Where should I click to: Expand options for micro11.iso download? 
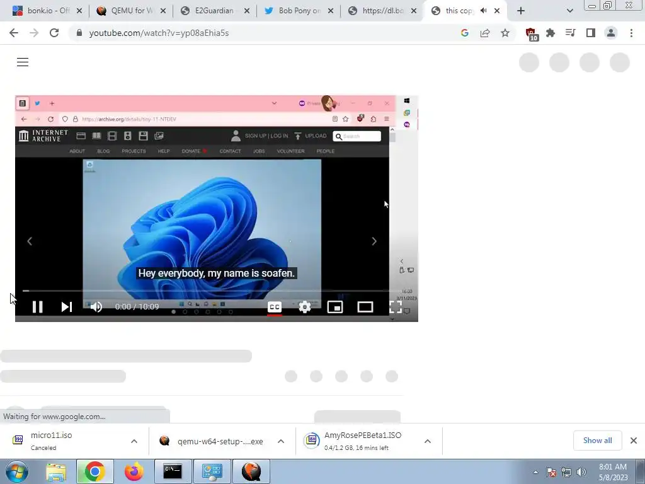[x=134, y=441]
